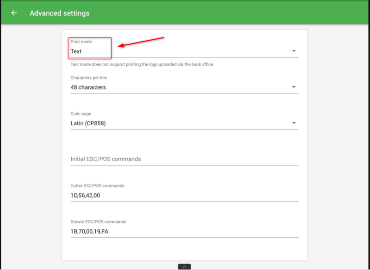This screenshot has height=270, width=370.
Task: Click the Cutter commands value 1D,56,42,00
Action: (x=85, y=195)
